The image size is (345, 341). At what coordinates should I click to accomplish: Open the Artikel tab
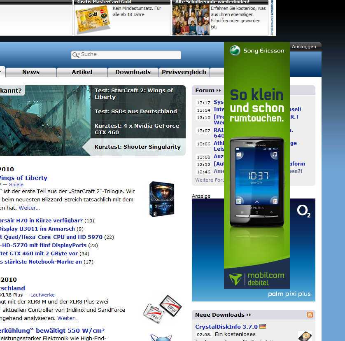click(x=82, y=72)
